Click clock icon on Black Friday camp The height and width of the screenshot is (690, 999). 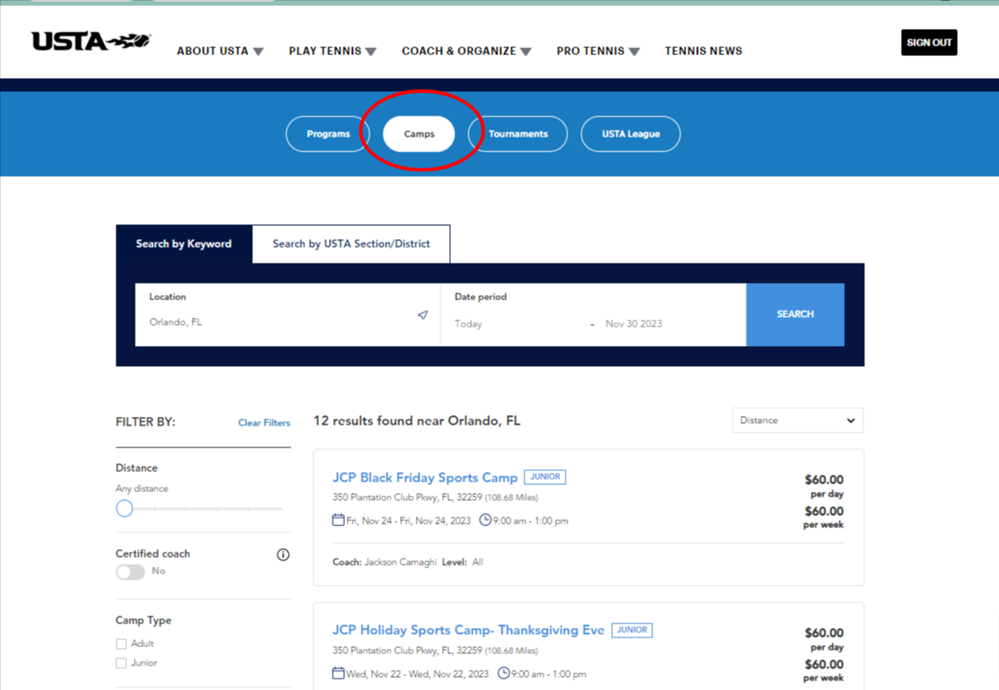tap(485, 520)
